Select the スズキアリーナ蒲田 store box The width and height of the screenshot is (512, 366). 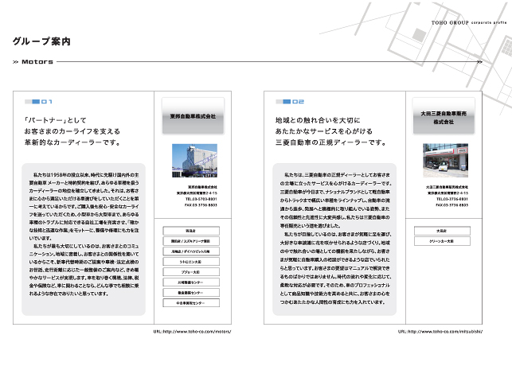click(191, 241)
